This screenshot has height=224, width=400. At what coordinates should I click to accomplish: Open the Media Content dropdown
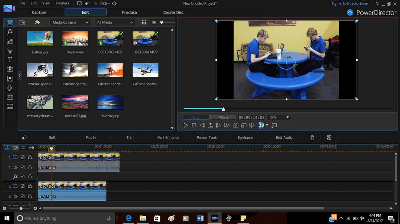coord(70,22)
